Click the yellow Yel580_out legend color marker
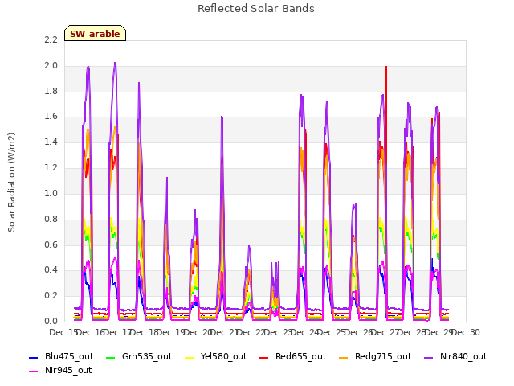The image size is (514, 386). click(x=190, y=357)
